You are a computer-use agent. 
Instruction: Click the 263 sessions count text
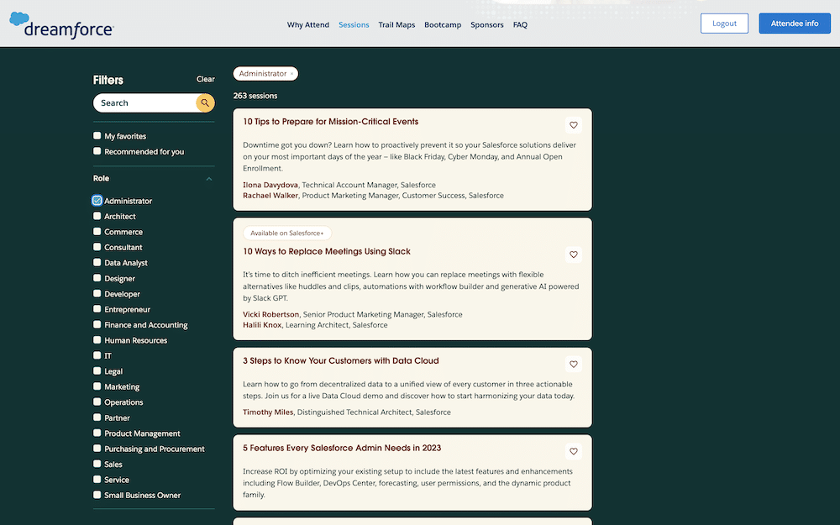click(x=255, y=96)
